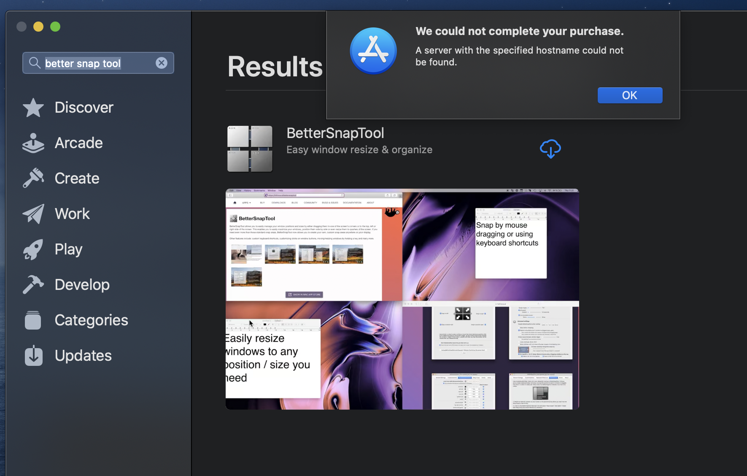This screenshot has height=476, width=747.
Task: Click the Play rocket icon
Action: pyautogui.click(x=33, y=249)
